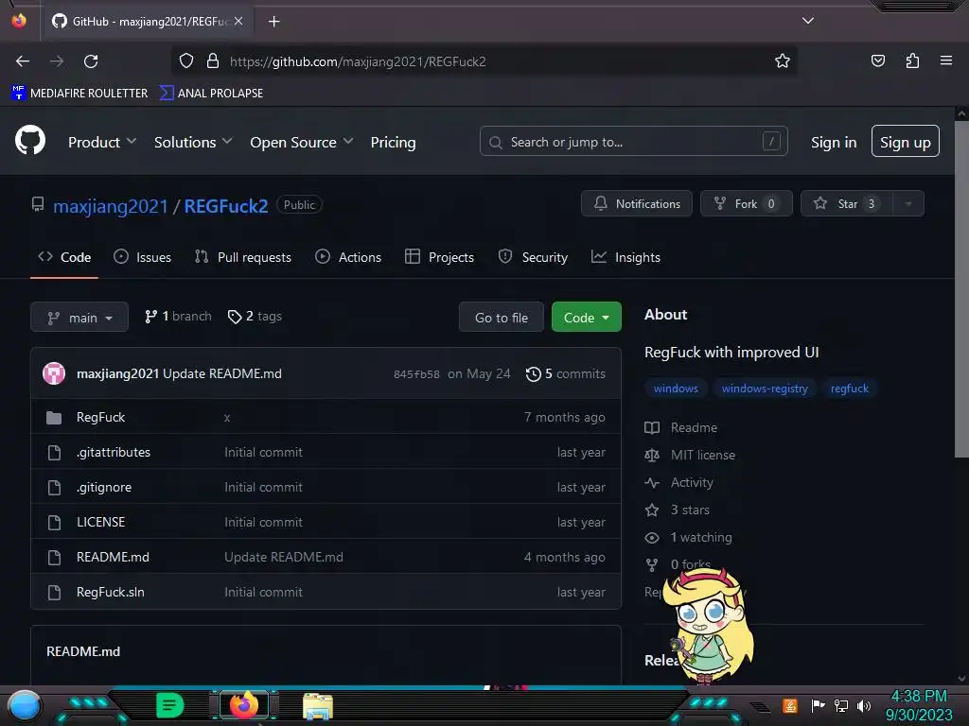The image size is (969, 726).
Task: List all tabs with the chevron button
Action: (808, 21)
